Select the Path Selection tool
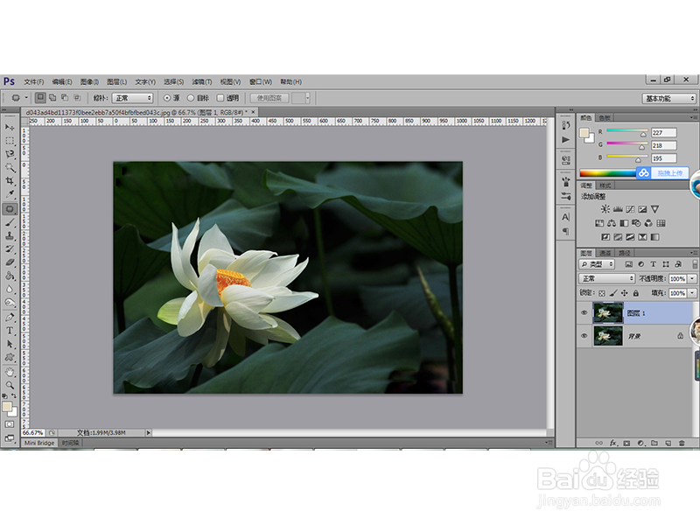The height and width of the screenshot is (525, 700). 10,344
